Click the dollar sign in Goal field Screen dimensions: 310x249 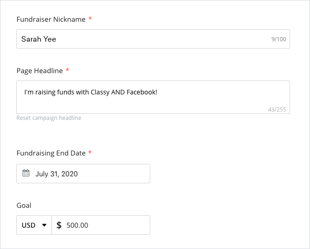(59, 225)
